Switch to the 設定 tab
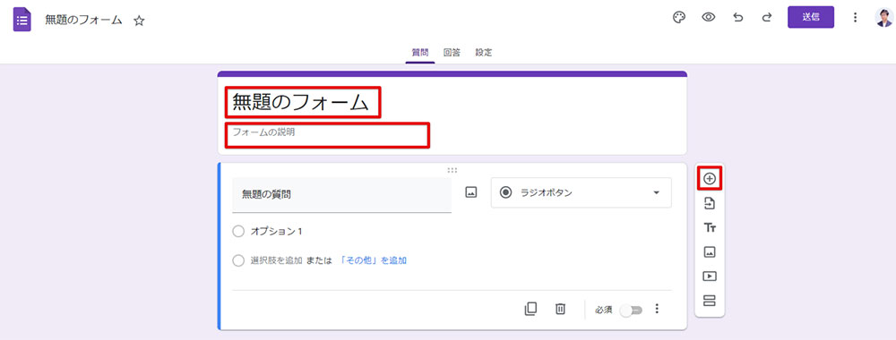896x340 pixels. click(484, 53)
